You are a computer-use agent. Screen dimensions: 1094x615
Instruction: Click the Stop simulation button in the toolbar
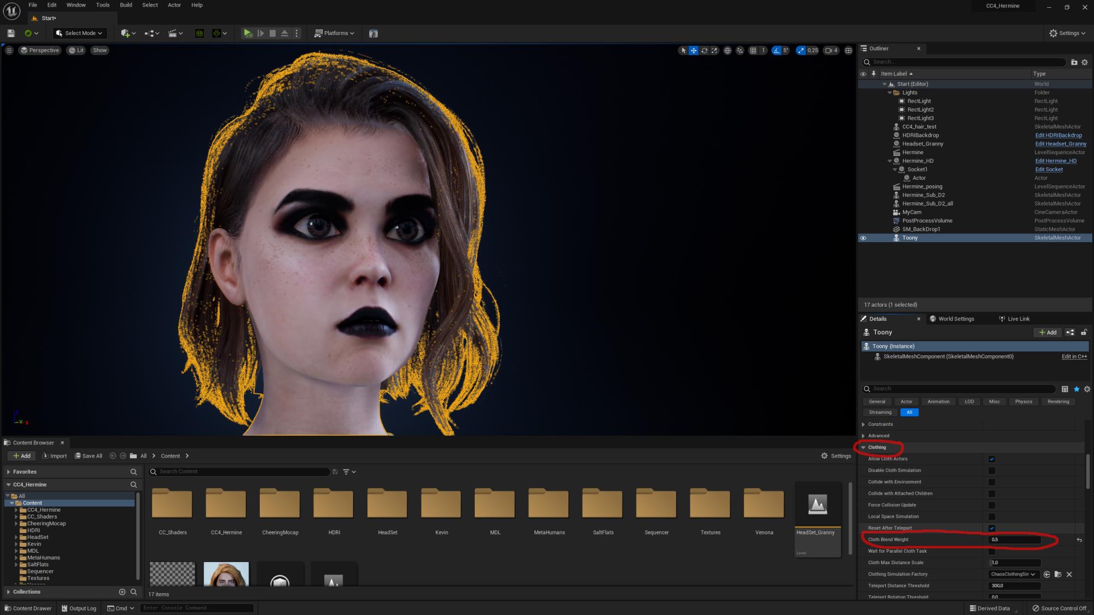tap(272, 33)
